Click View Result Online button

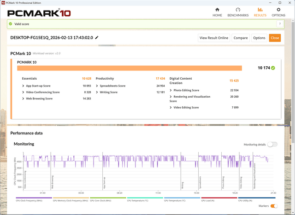(214, 38)
